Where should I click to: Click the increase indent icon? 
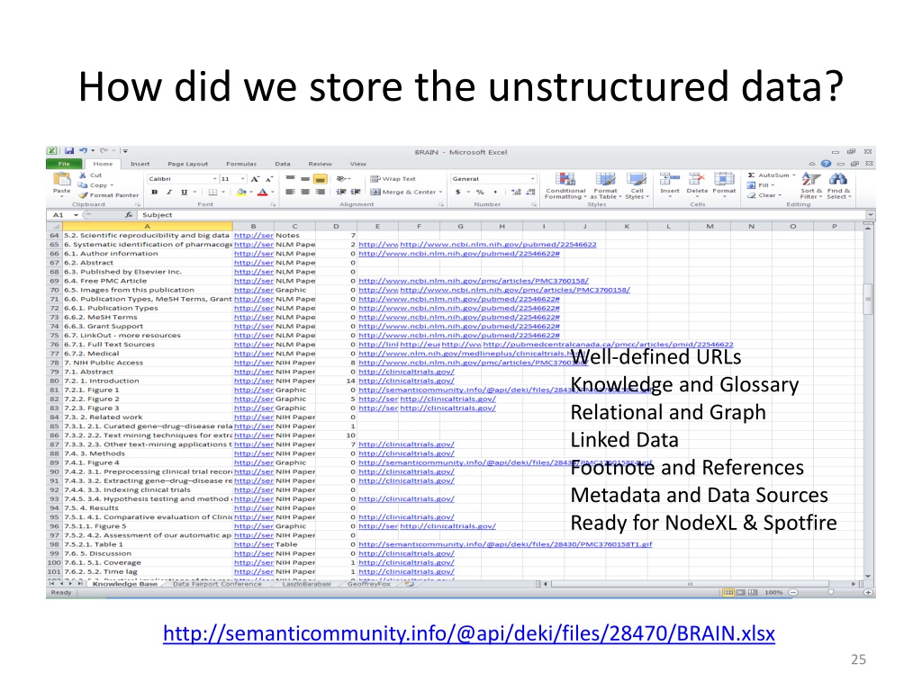point(356,192)
